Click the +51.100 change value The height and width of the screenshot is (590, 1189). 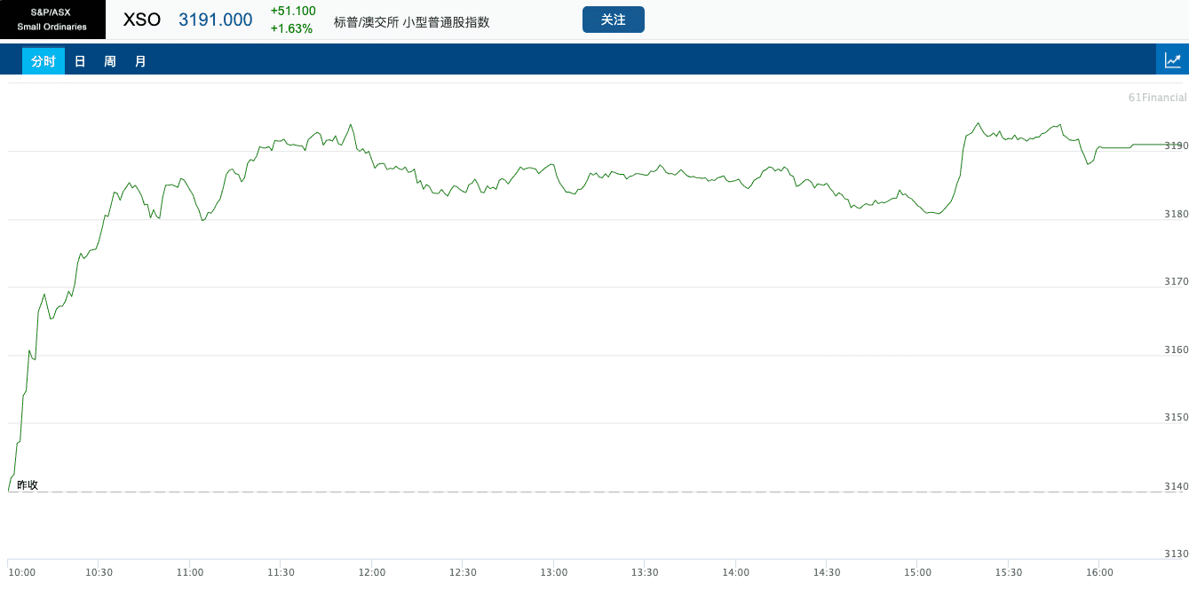293,11
